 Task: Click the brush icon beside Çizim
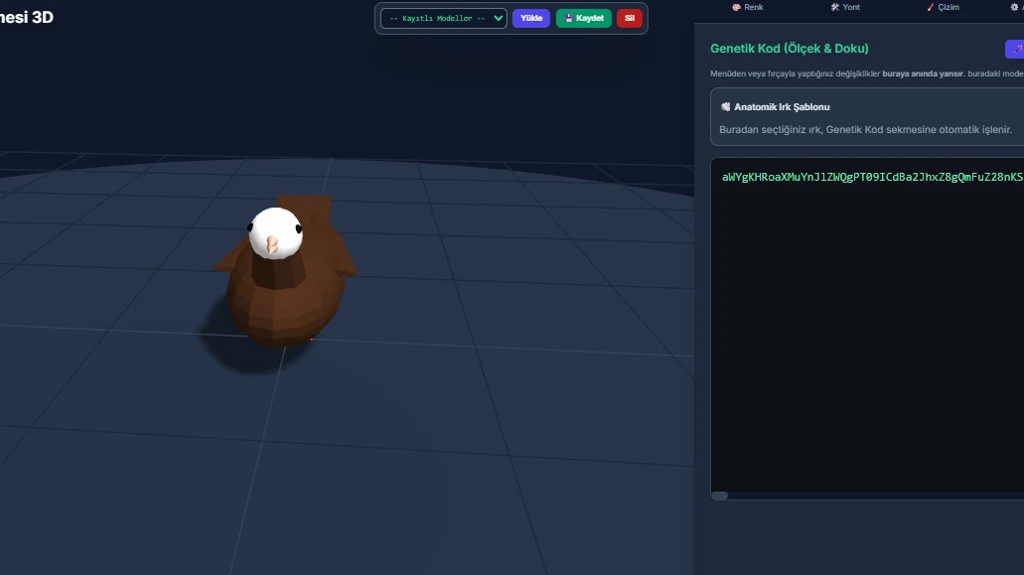point(931,7)
